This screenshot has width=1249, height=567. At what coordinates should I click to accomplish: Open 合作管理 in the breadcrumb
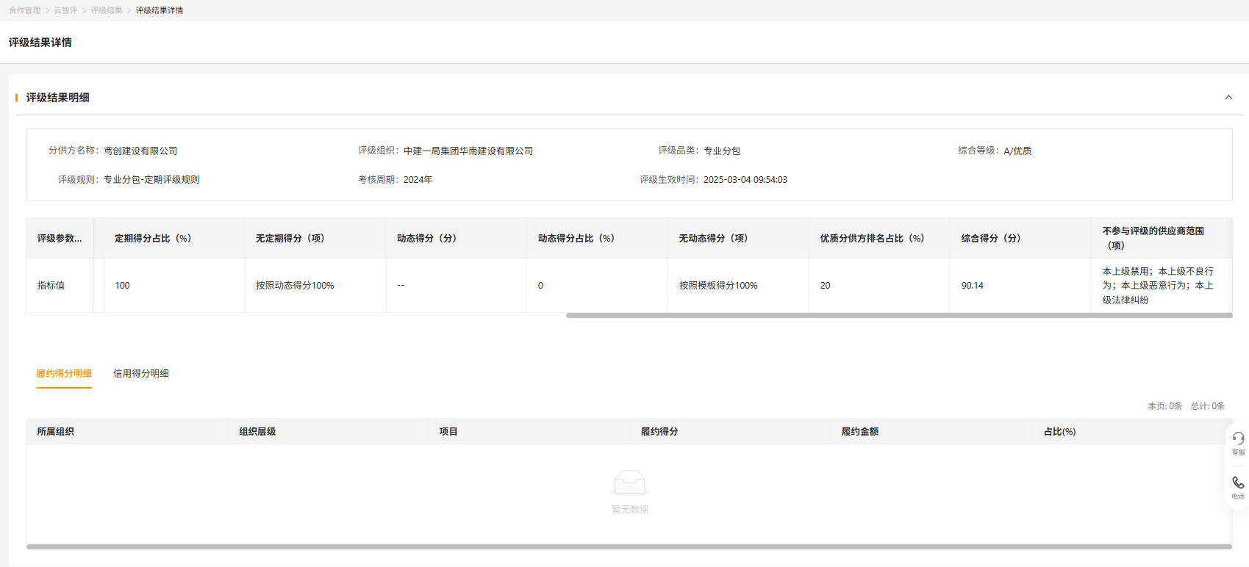coord(24,10)
